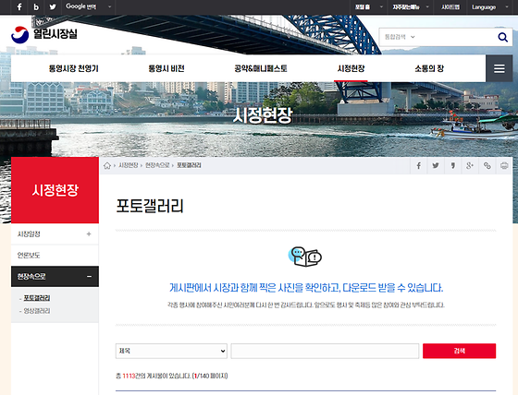This screenshot has height=395, width=518.
Task: Copy the page link icon
Action: 487,165
